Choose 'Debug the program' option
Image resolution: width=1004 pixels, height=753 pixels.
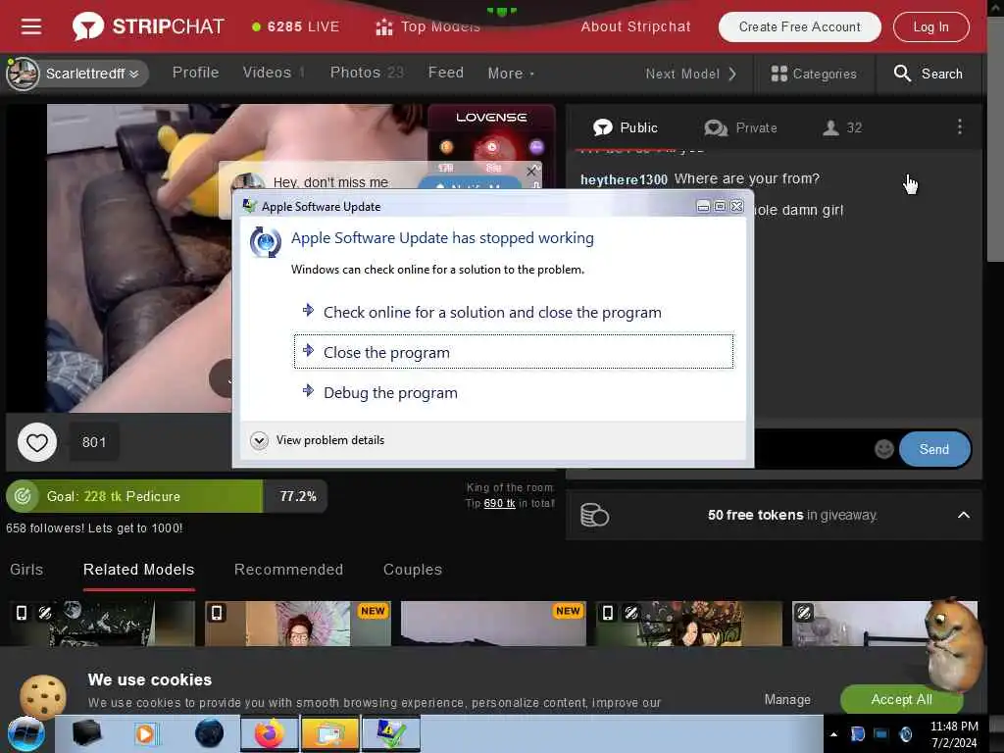click(x=514, y=392)
